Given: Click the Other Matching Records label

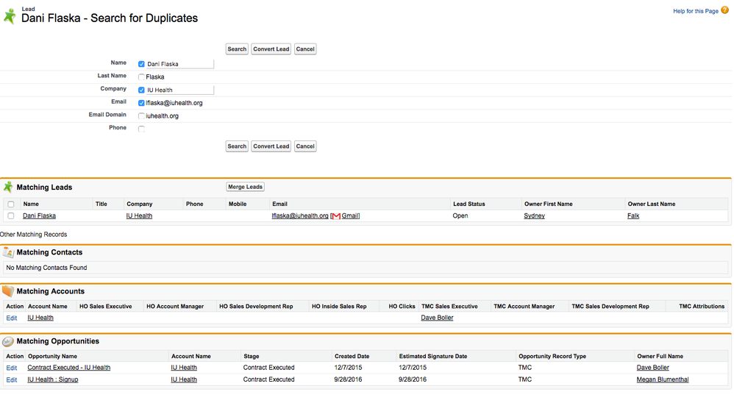Looking at the screenshot, I should click(34, 235).
